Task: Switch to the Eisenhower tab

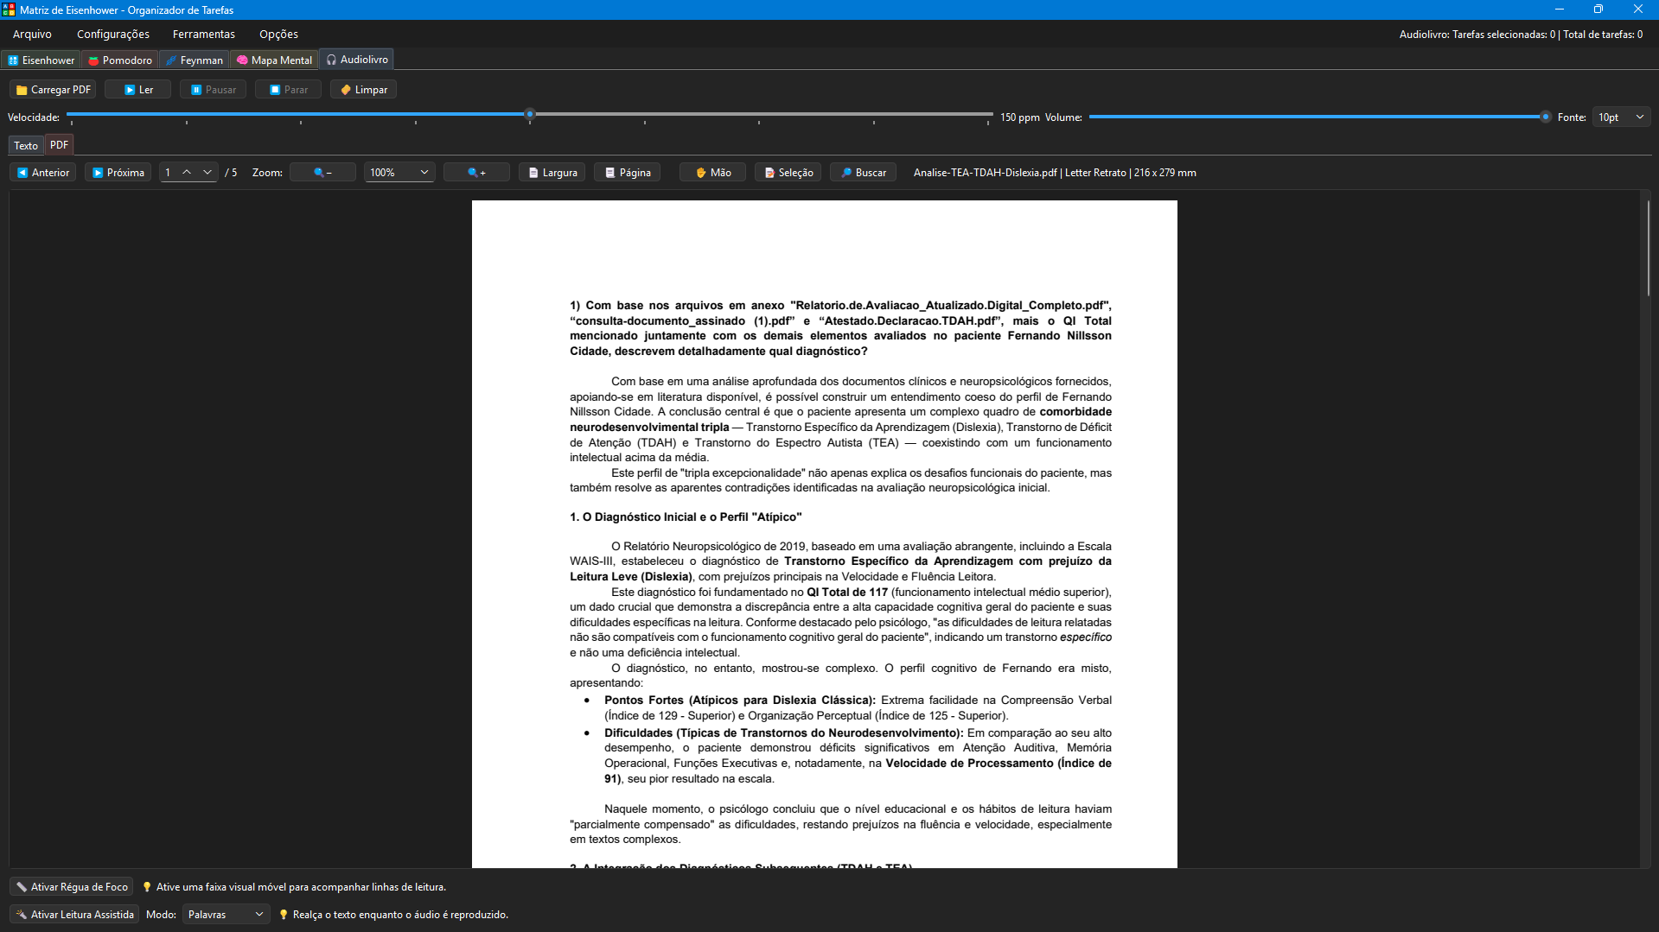Action: click(x=41, y=60)
